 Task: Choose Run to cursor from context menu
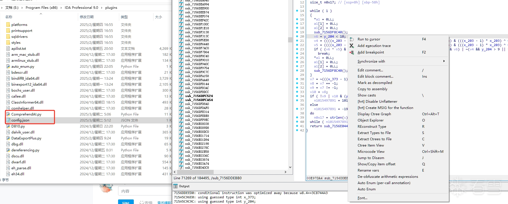click(369, 39)
